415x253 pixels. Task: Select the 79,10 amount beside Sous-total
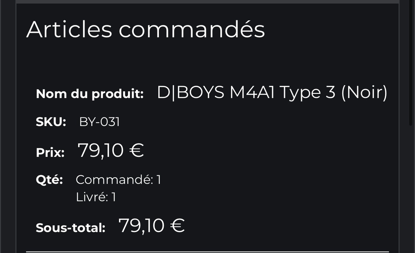point(141,225)
